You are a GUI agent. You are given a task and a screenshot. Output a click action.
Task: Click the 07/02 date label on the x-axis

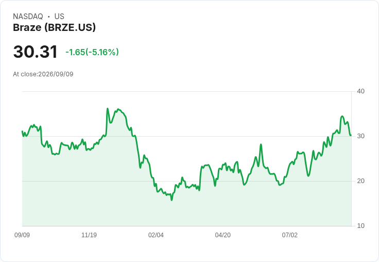(x=289, y=235)
